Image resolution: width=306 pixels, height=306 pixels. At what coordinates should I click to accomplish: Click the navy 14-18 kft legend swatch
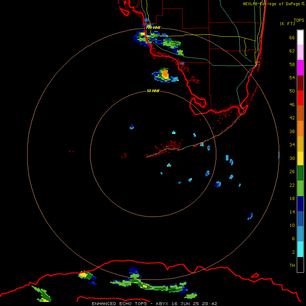[300, 204]
